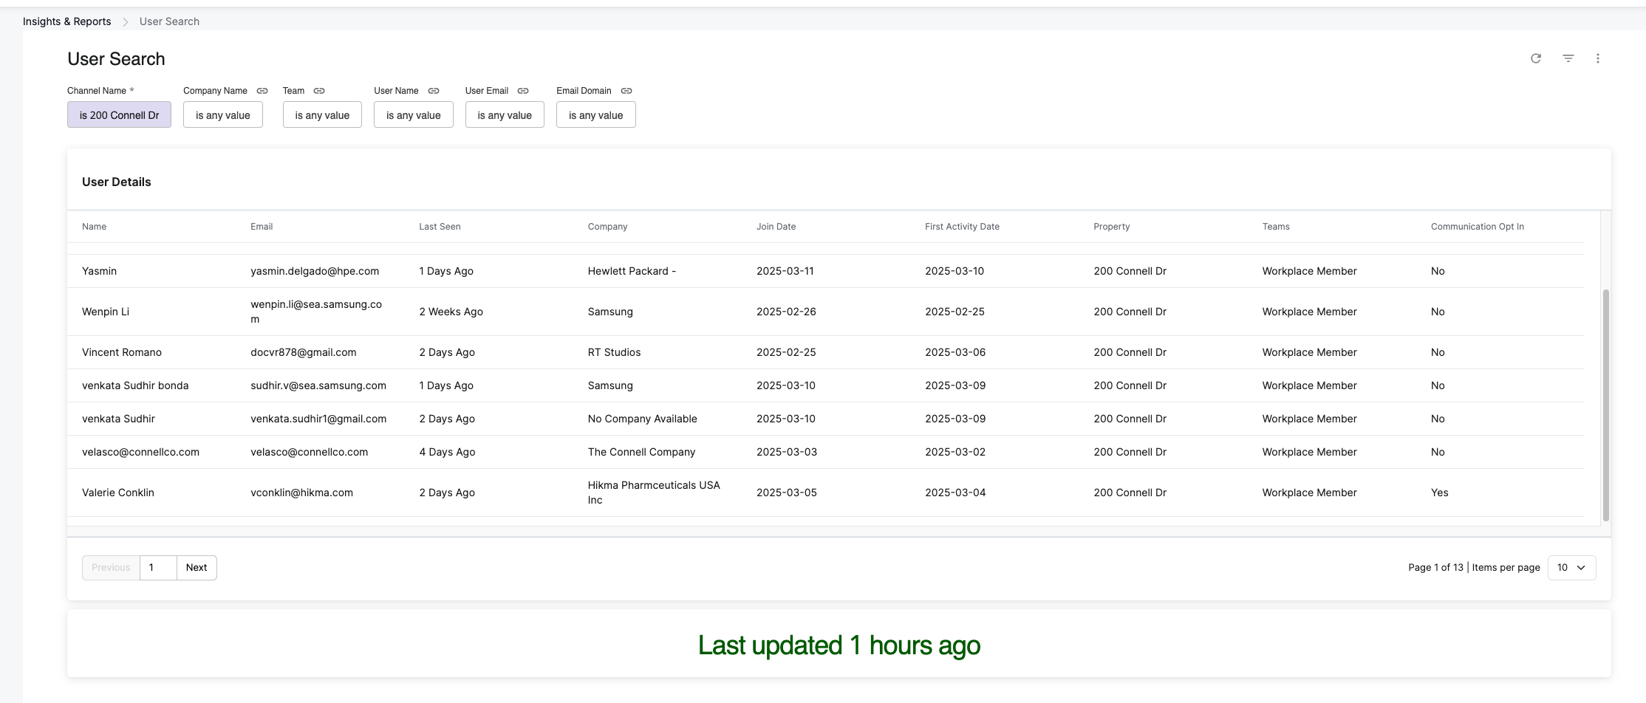
Task: Sort by First Activity Date column header
Action: point(962,227)
